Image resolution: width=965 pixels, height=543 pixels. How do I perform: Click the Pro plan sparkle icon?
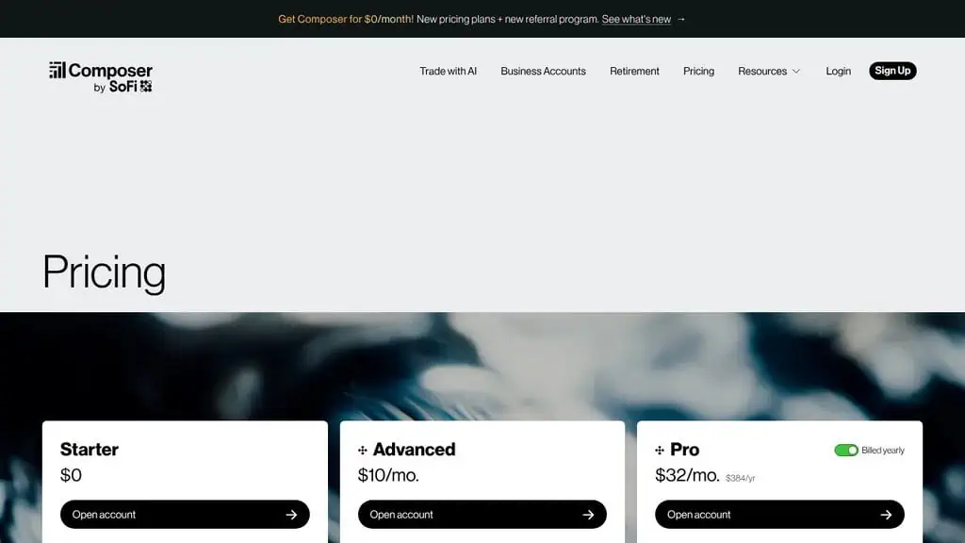pyautogui.click(x=660, y=450)
